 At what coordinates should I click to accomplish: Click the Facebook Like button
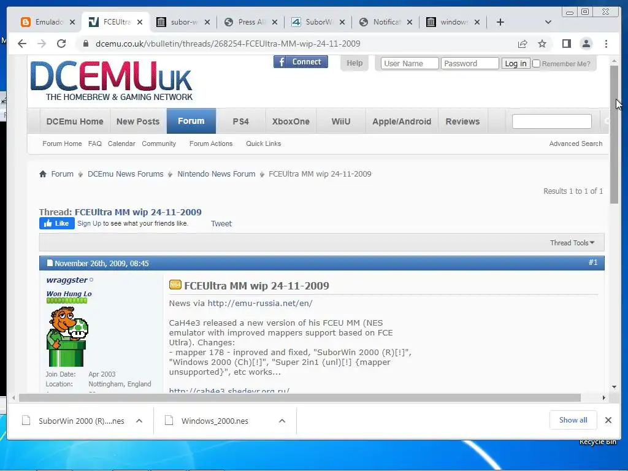(57, 223)
